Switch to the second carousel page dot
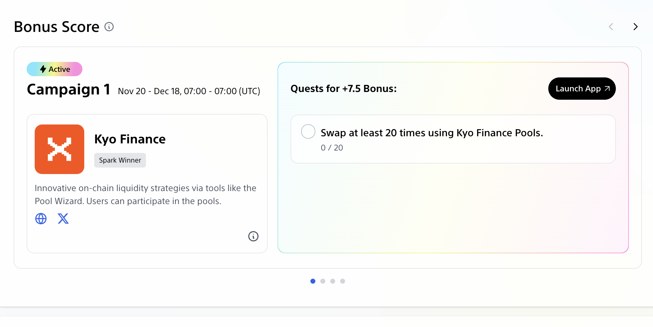Image resolution: width=653 pixels, height=327 pixels. (x=323, y=281)
